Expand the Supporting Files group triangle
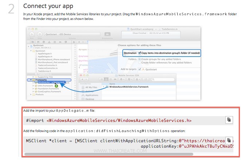 tap(33, 77)
